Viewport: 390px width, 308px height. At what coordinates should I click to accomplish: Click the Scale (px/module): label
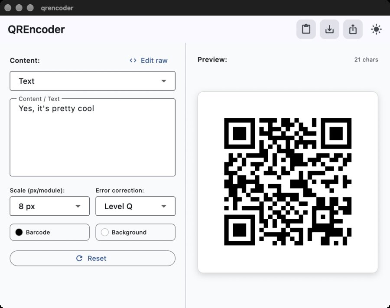37,191
